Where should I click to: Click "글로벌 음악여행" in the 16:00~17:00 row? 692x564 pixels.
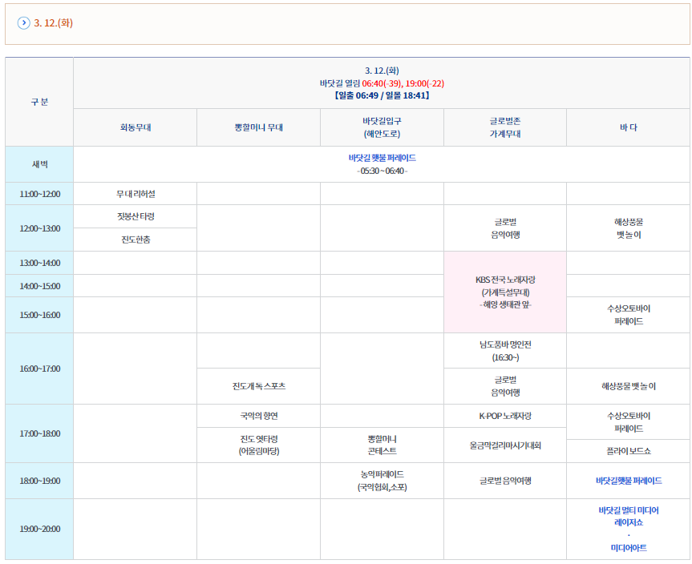(x=505, y=386)
